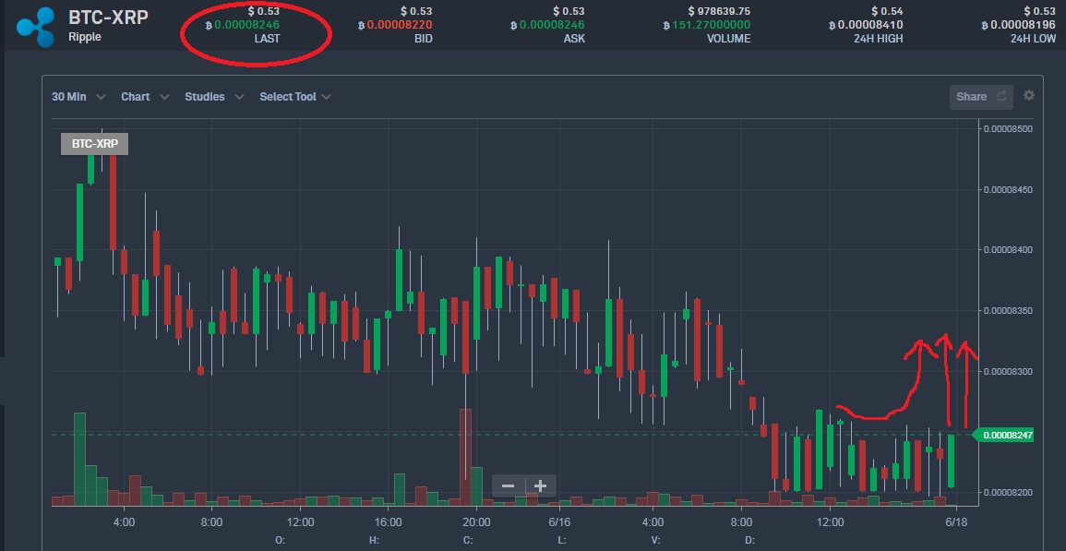
Task: Click the 0.00008200 price axis label
Action: coord(1008,493)
